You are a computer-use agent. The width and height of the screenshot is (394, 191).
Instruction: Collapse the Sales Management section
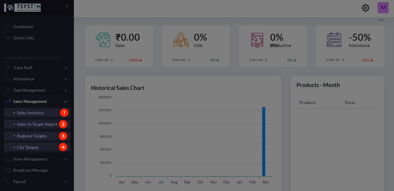(37, 102)
